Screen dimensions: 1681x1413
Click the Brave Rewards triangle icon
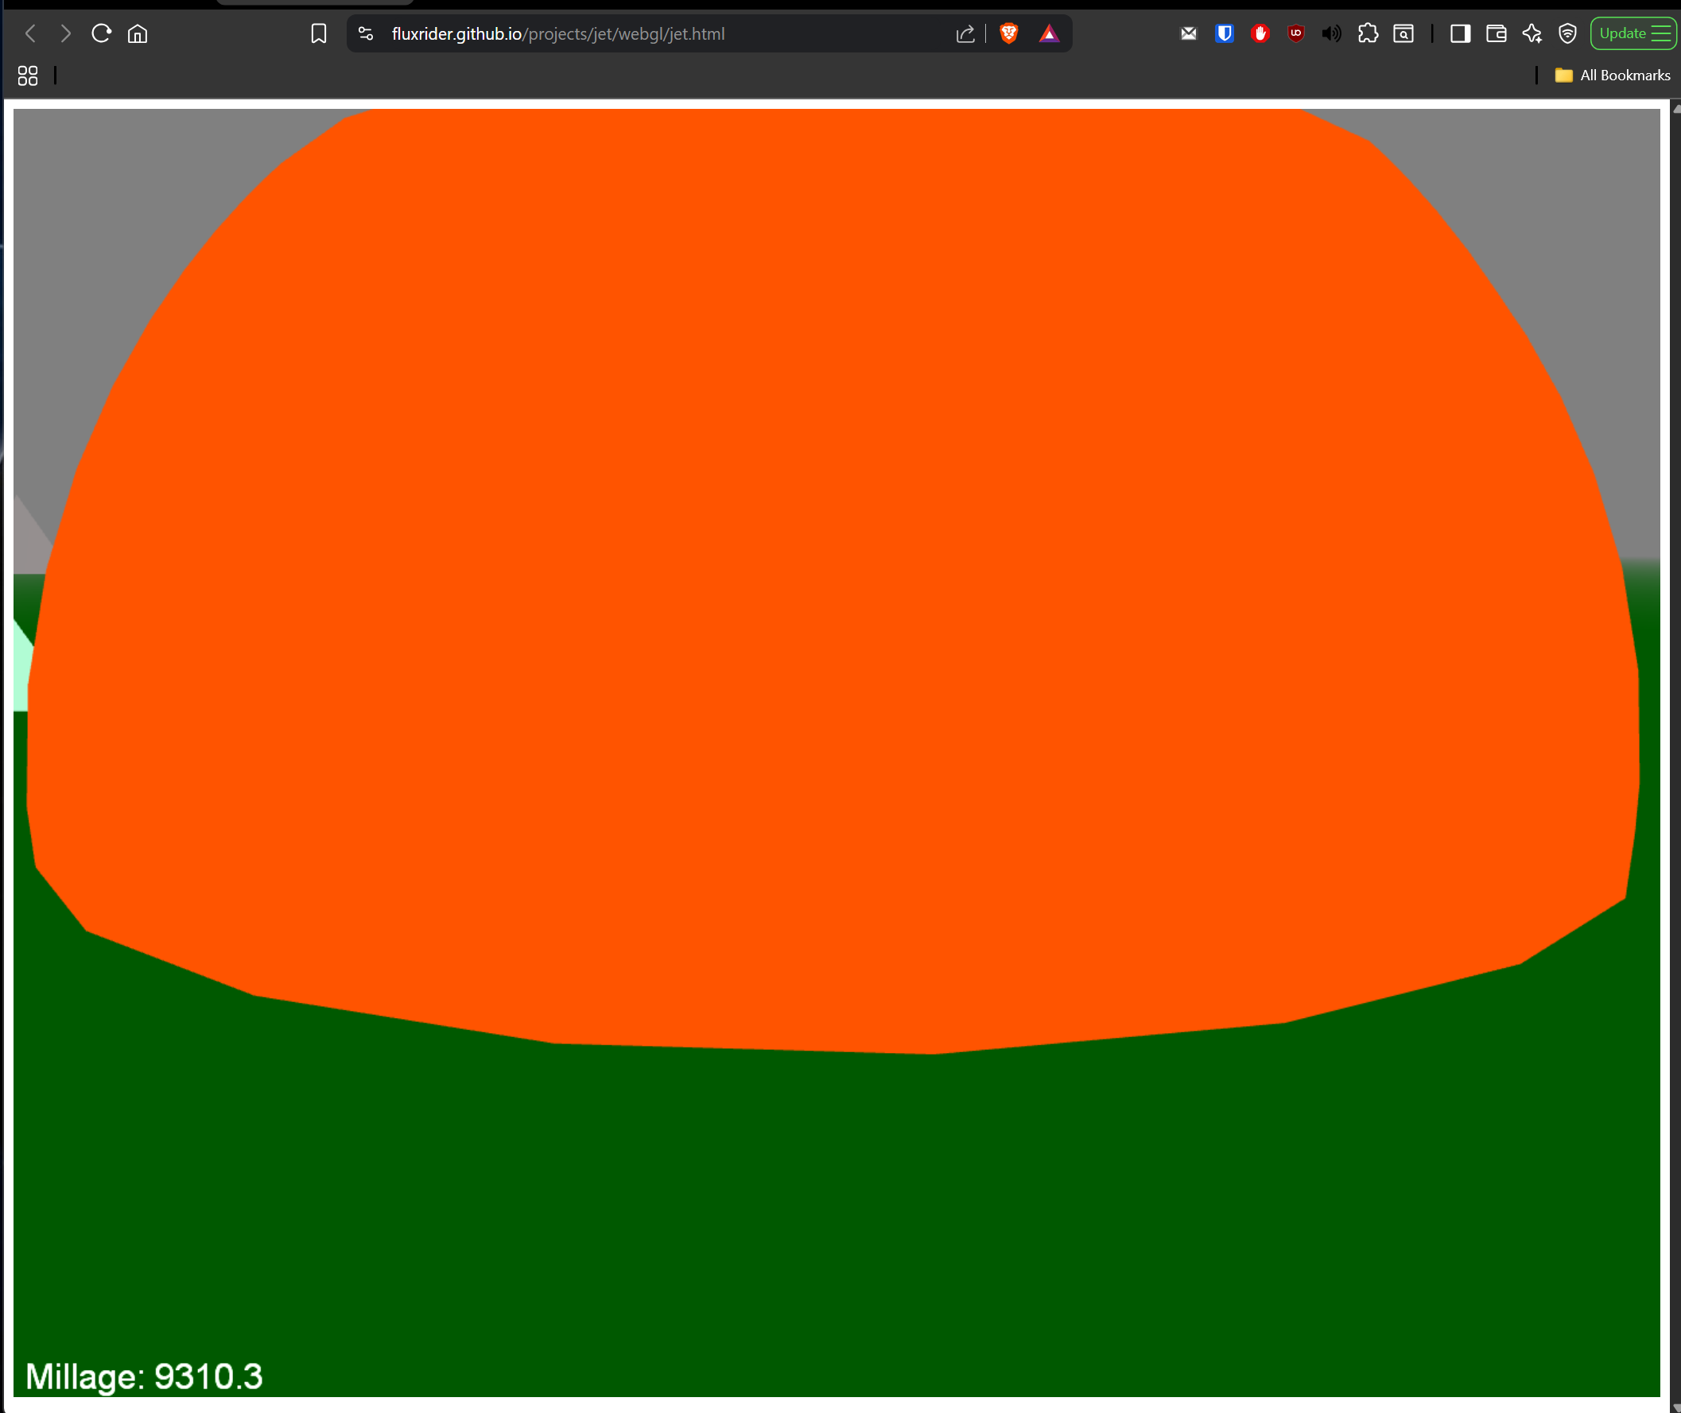pos(1049,33)
